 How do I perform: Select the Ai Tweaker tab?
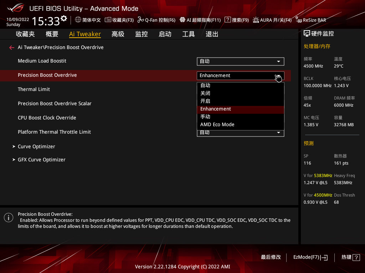tap(85, 34)
